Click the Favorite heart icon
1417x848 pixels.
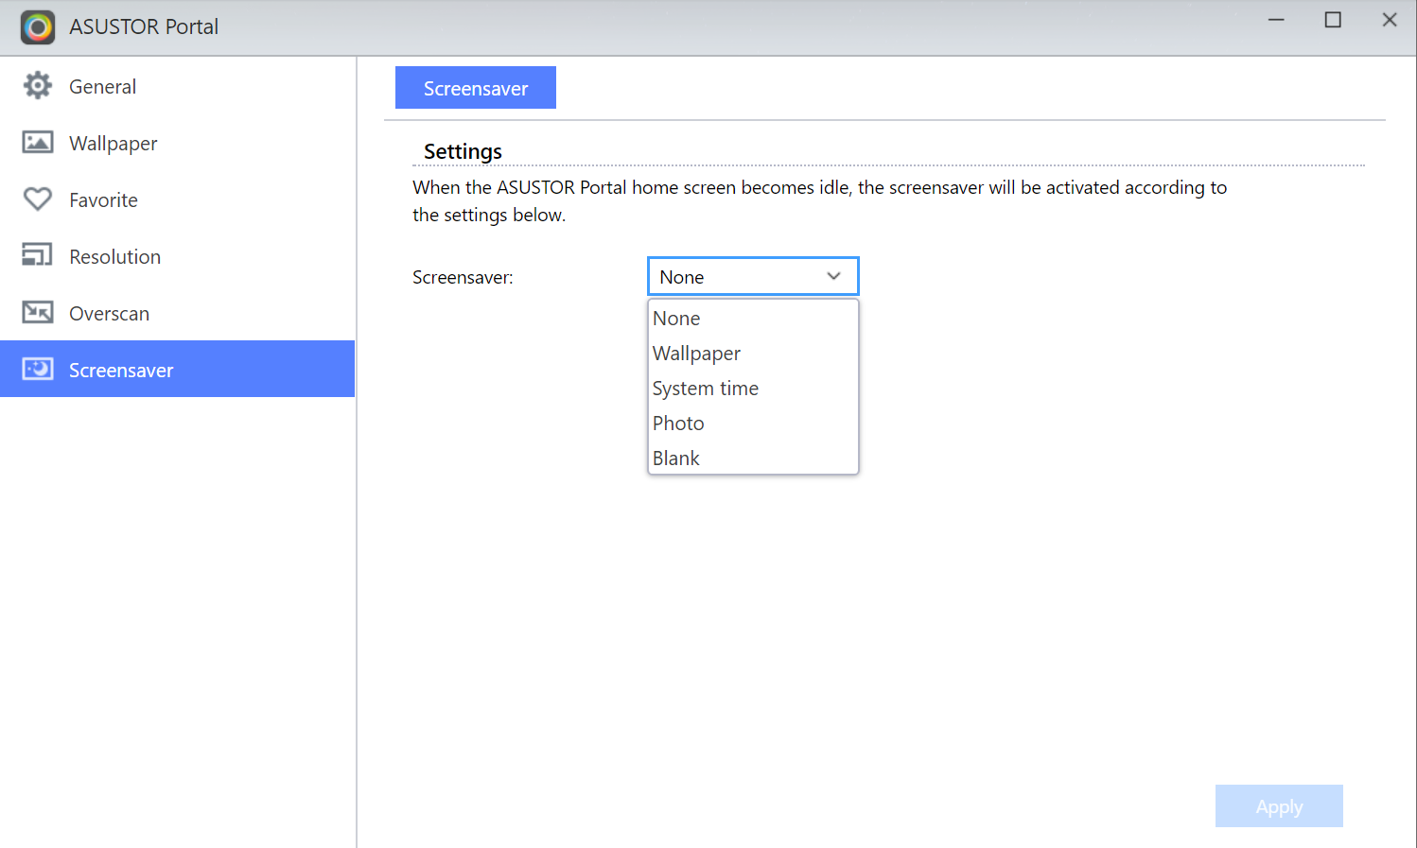tap(38, 199)
